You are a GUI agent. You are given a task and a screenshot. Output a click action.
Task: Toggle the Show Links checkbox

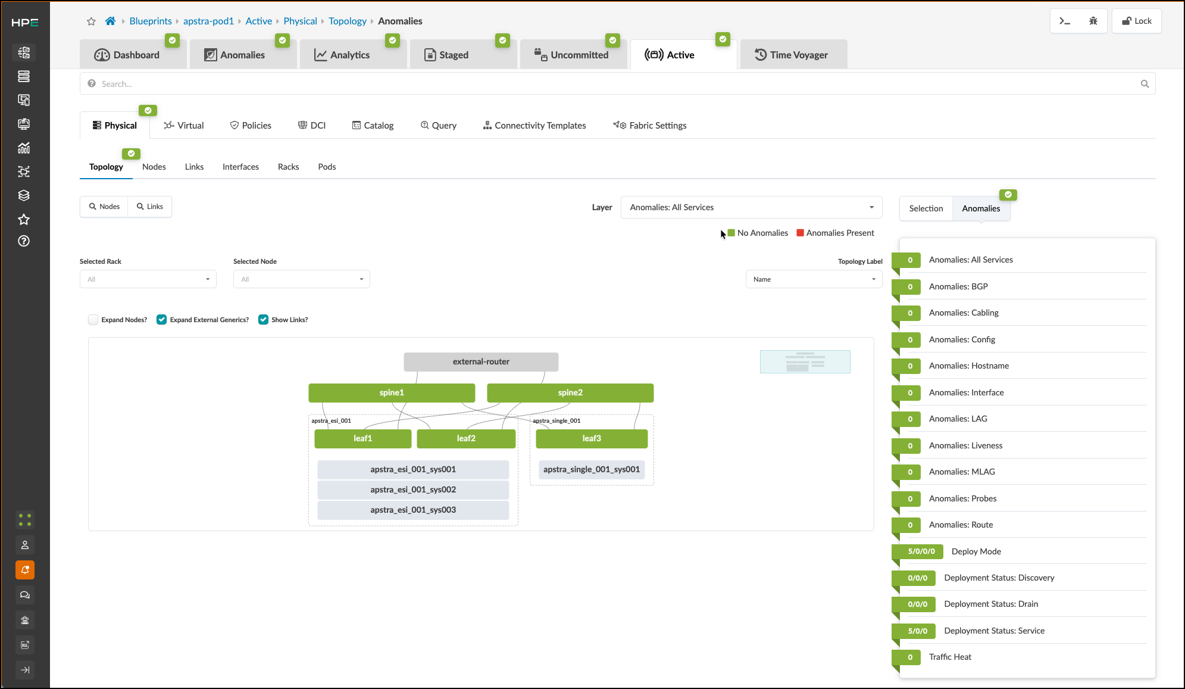click(263, 320)
